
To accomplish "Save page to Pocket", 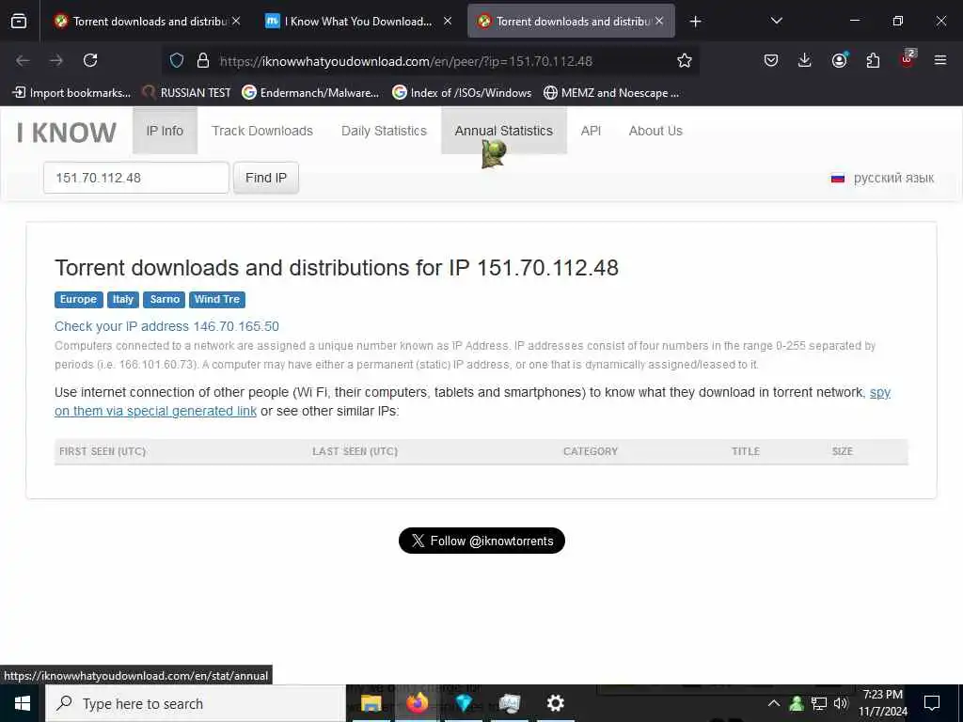I will [x=771, y=60].
